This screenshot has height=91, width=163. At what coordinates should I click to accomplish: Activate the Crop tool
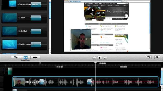pyautogui.click(x=149, y=57)
